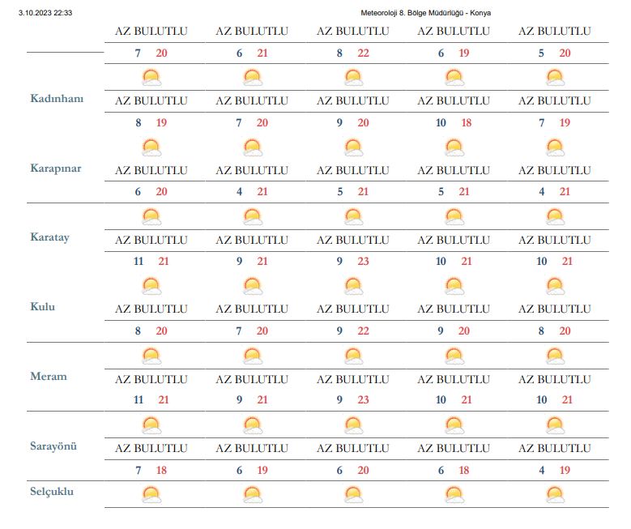The width and height of the screenshot is (631, 529).
Task: Click the Kadınhanı fourth-day low temperature 10
Action: click(x=441, y=123)
